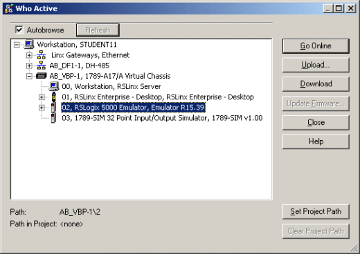Image resolution: width=360 pixels, height=254 pixels.
Task: Select Workstation, STUDENT11 in the tree
Action: pyautogui.click(x=77, y=44)
